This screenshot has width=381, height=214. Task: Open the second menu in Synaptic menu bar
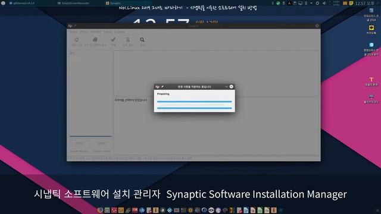coord(84,32)
